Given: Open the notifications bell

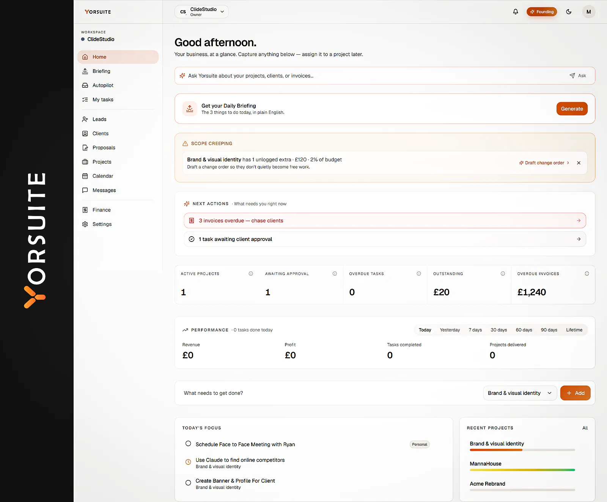Looking at the screenshot, I should 516,12.
